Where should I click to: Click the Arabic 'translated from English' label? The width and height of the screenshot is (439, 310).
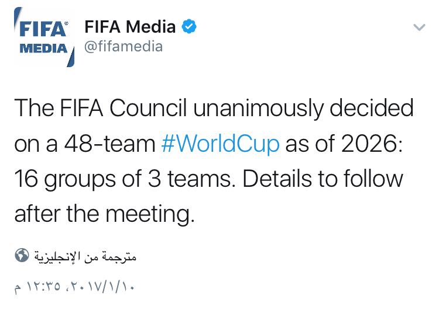(x=85, y=256)
